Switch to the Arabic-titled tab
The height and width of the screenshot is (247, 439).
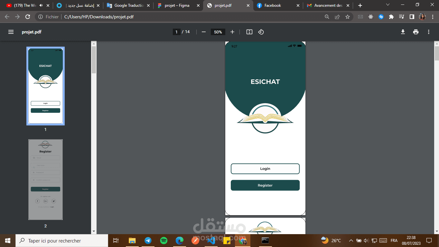(78, 5)
